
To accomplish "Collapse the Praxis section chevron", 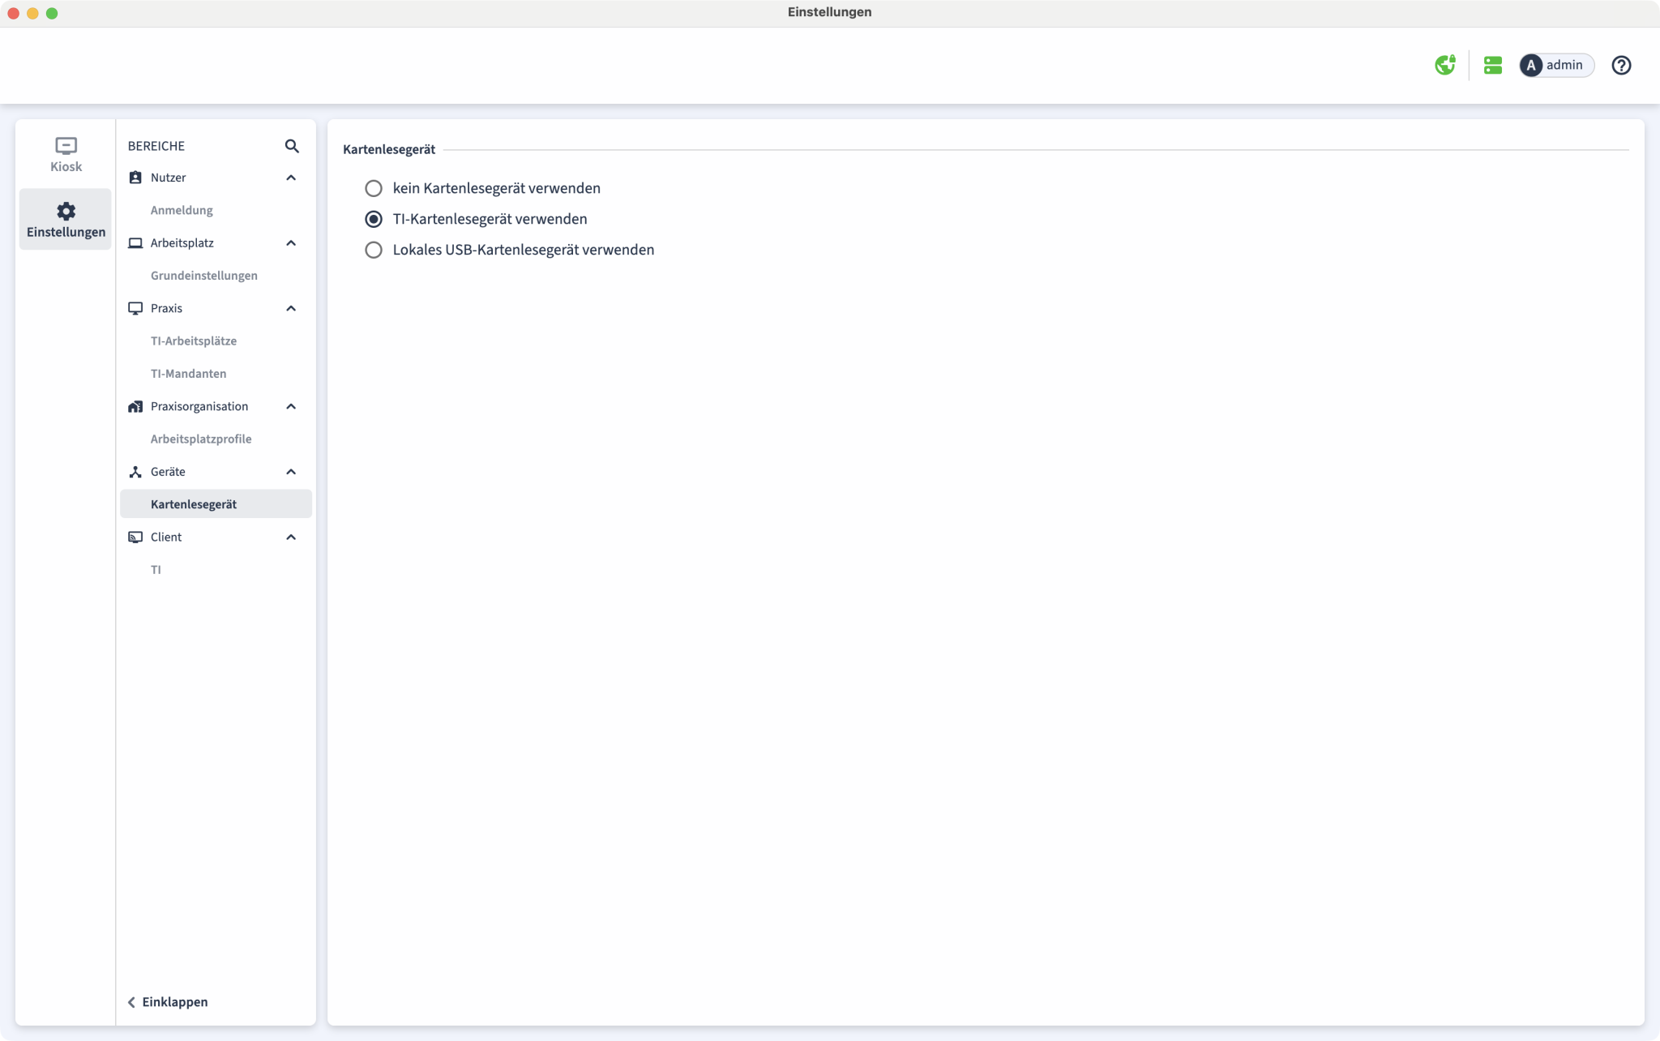I will [x=291, y=308].
